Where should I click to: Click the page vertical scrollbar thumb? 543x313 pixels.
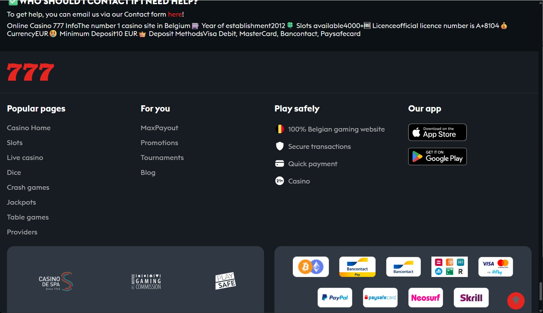pos(540,292)
